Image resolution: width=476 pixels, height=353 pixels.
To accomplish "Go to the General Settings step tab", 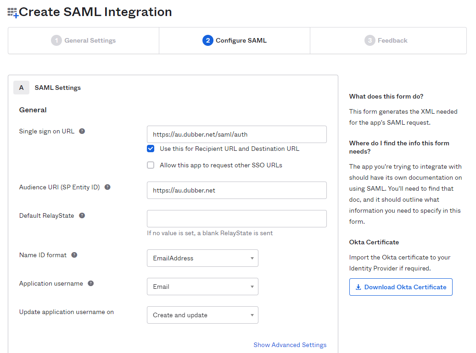I will (84, 41).
